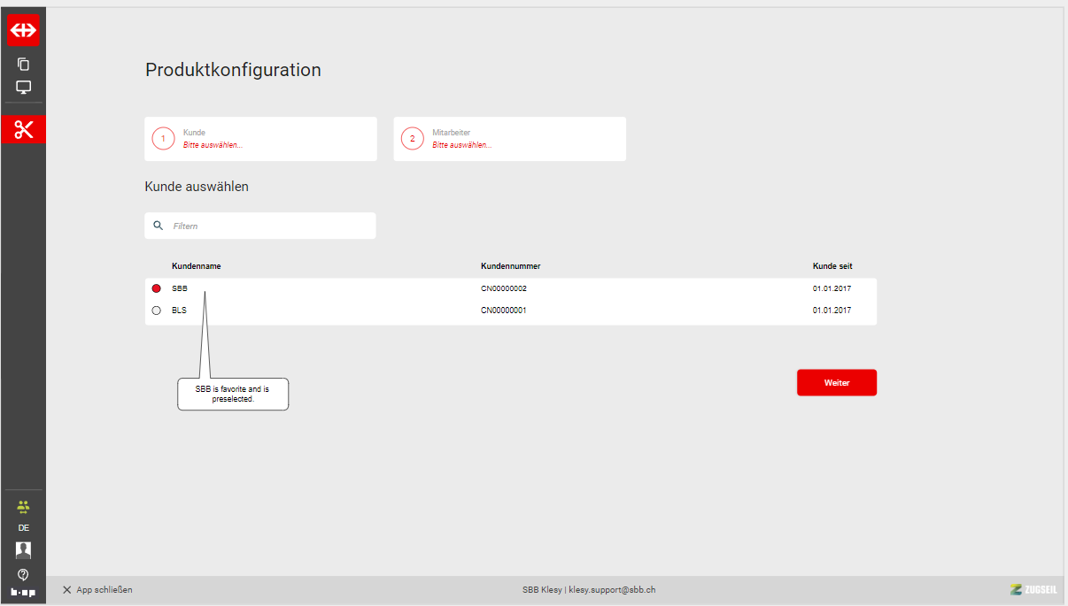Select the SBB customer radio button
1068x606 pixels.
157,288
